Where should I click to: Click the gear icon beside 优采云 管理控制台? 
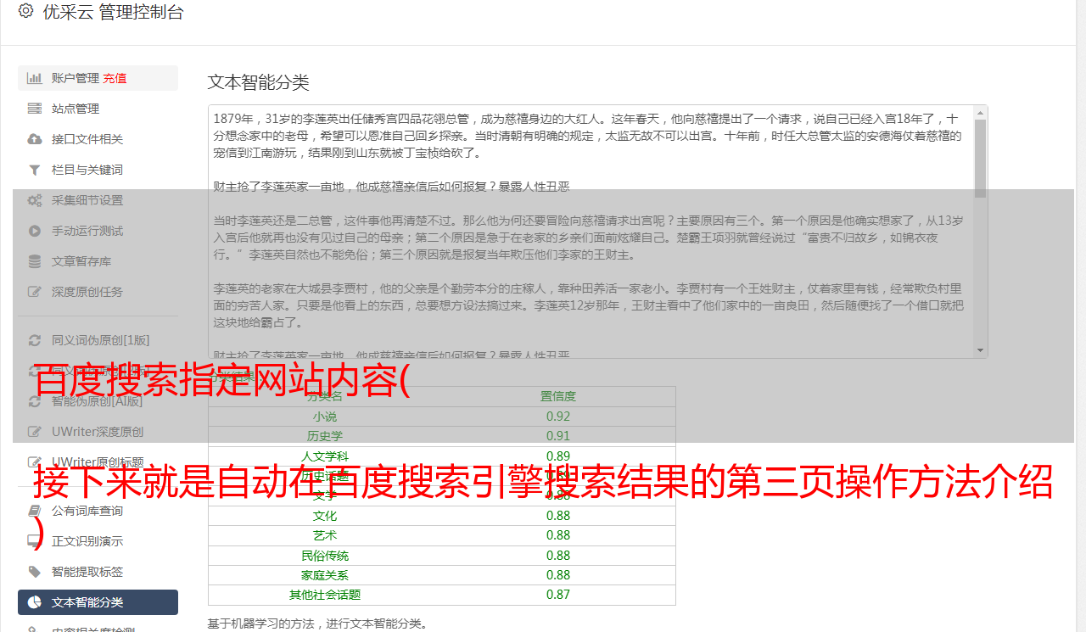[25, 11]
